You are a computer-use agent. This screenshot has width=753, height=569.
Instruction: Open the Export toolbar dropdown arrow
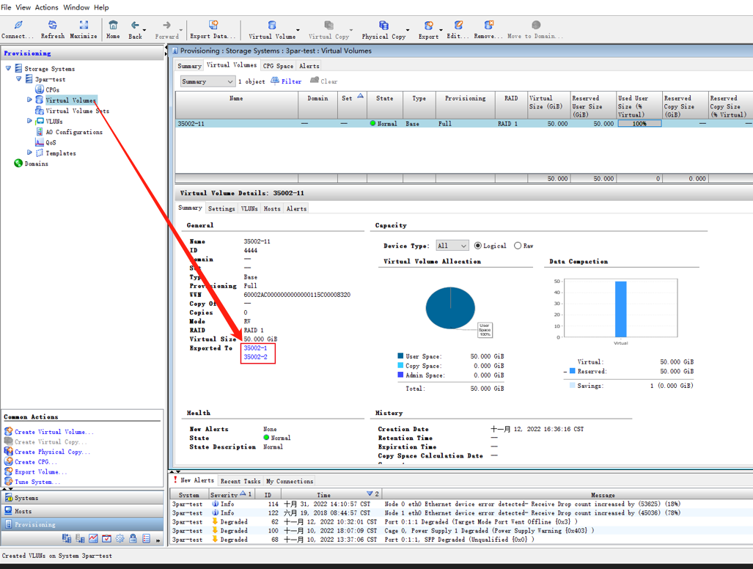(441, 30)
